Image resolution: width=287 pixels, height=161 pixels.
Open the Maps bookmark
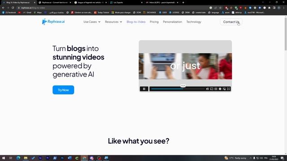pyautogui.click(x=38, y=13)
